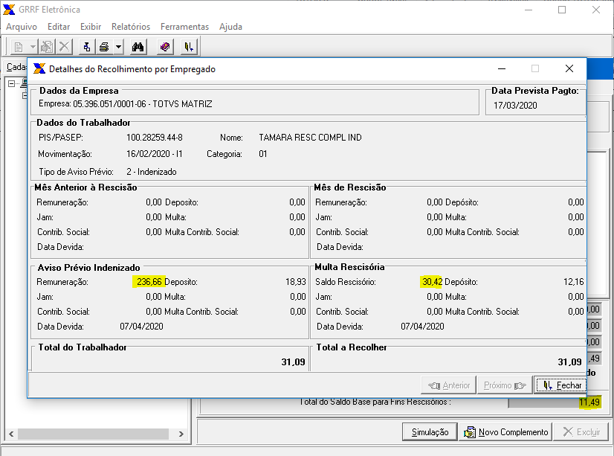Click the highlighted 236,66 remuneration value
Image resolution: width=614 pixels, height=456 pixels.
coord(149,282)
